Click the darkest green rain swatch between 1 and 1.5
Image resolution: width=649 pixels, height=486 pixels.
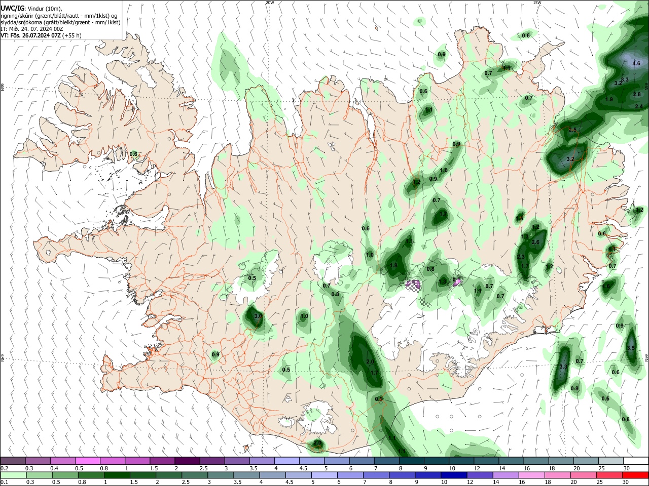(117, 475)
